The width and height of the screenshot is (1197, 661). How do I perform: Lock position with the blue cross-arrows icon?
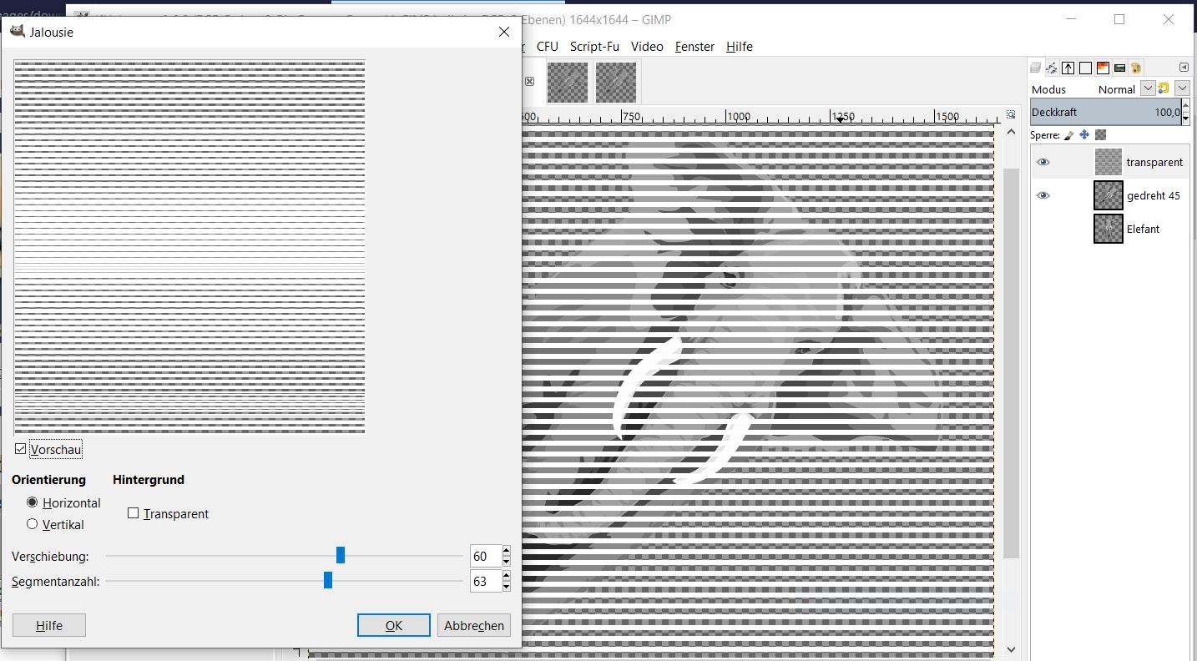(x=1084, y=134)
